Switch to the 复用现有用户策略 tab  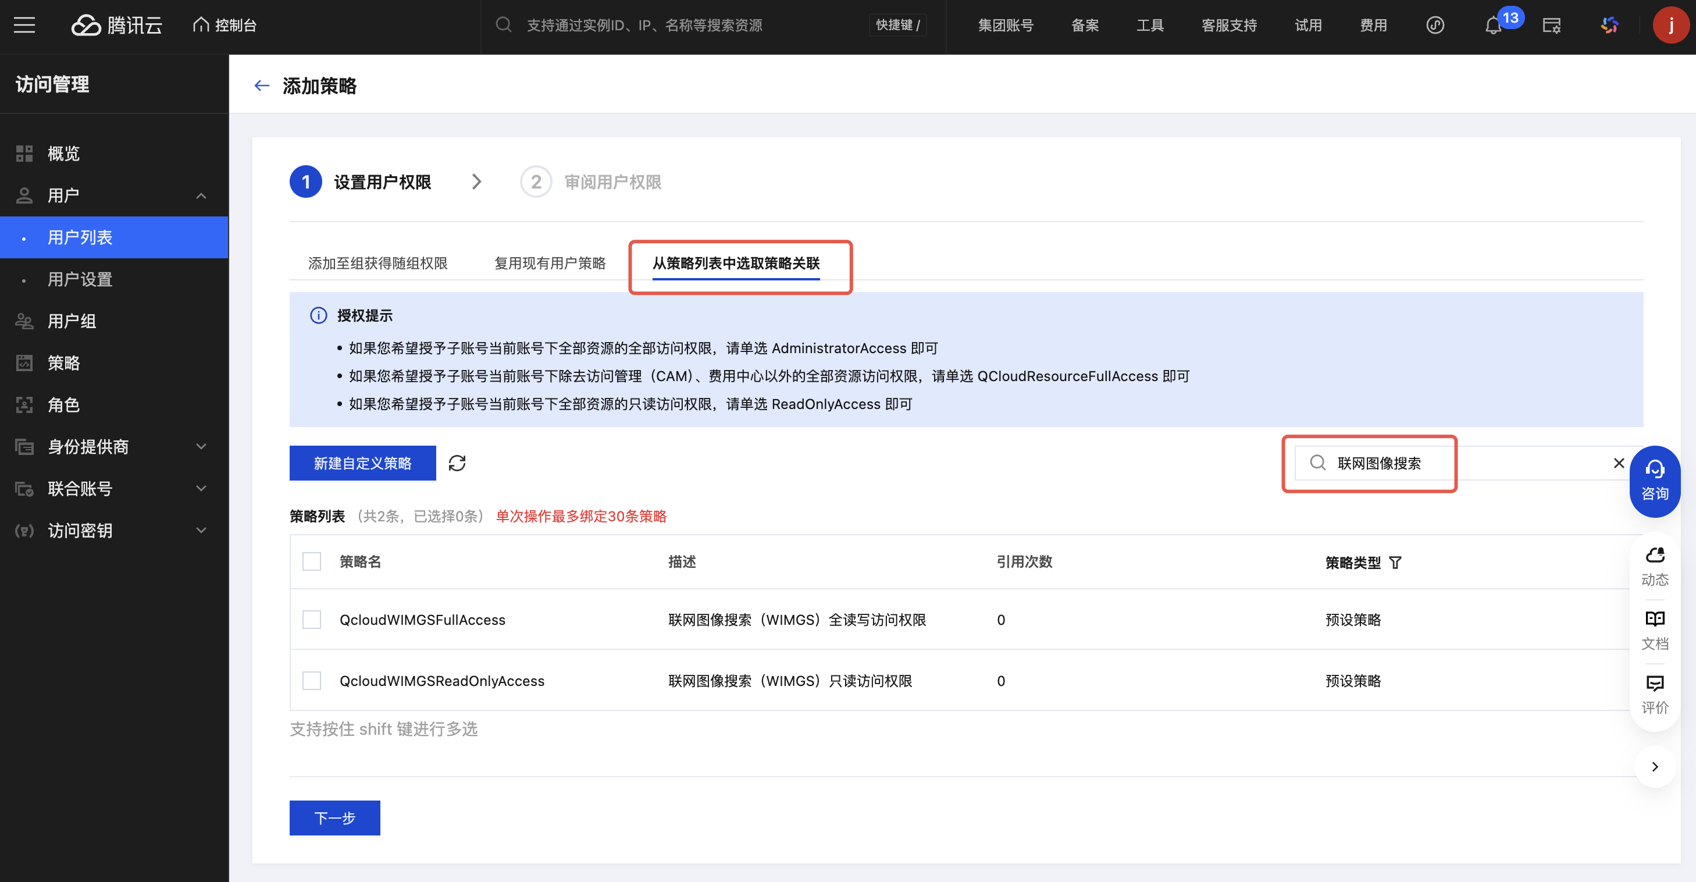[x=550, y=263]
